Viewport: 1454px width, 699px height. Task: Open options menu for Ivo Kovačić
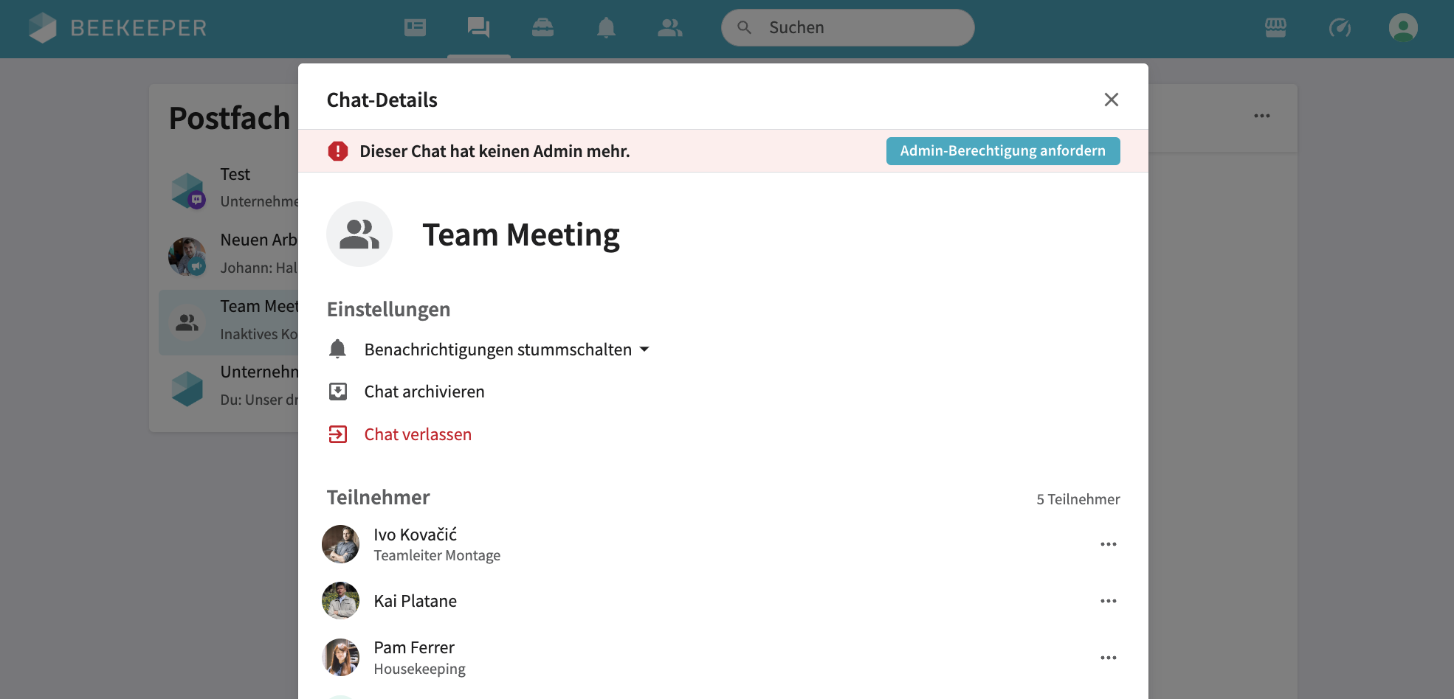pyautogui.click(x=1108, y=544)
